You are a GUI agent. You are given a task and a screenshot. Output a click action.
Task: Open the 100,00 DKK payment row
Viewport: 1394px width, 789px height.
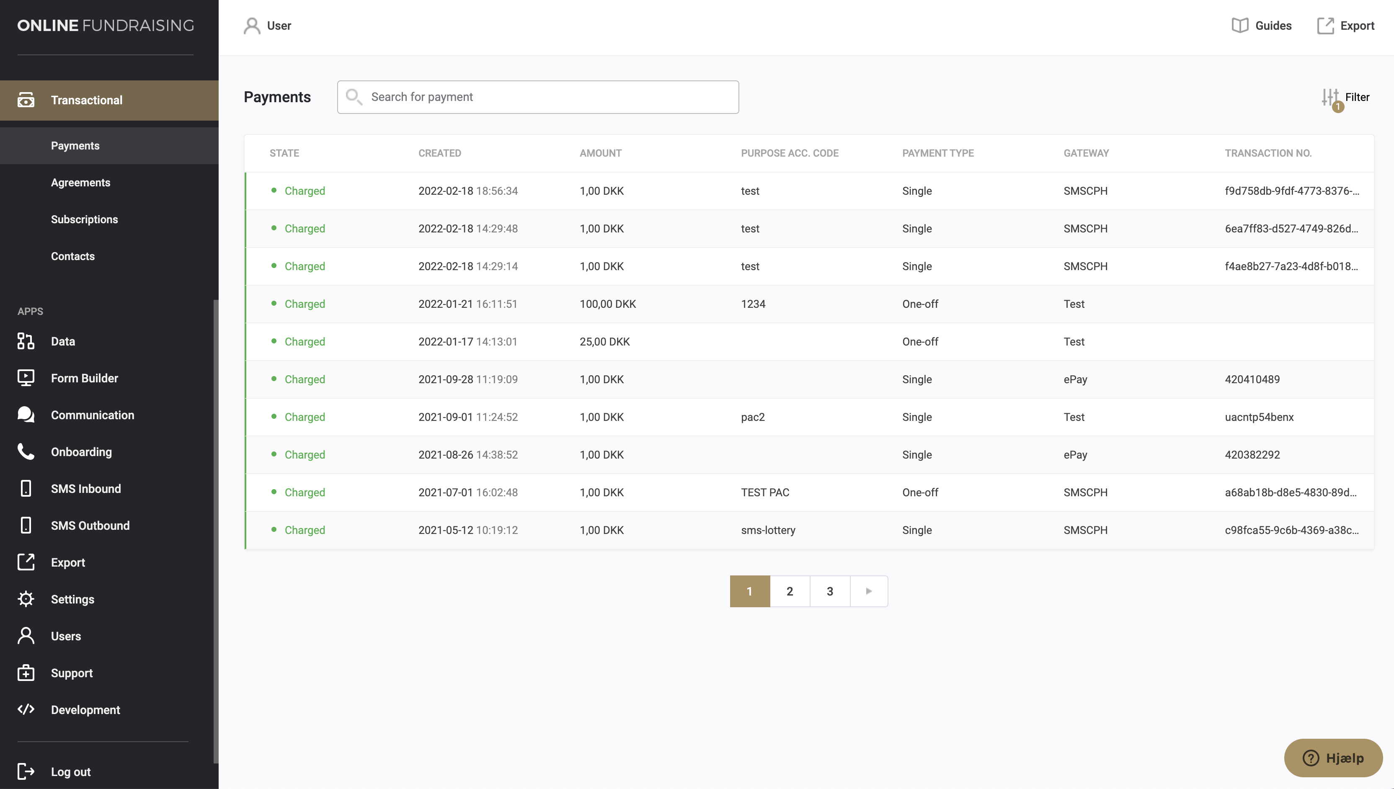point(809,304)
